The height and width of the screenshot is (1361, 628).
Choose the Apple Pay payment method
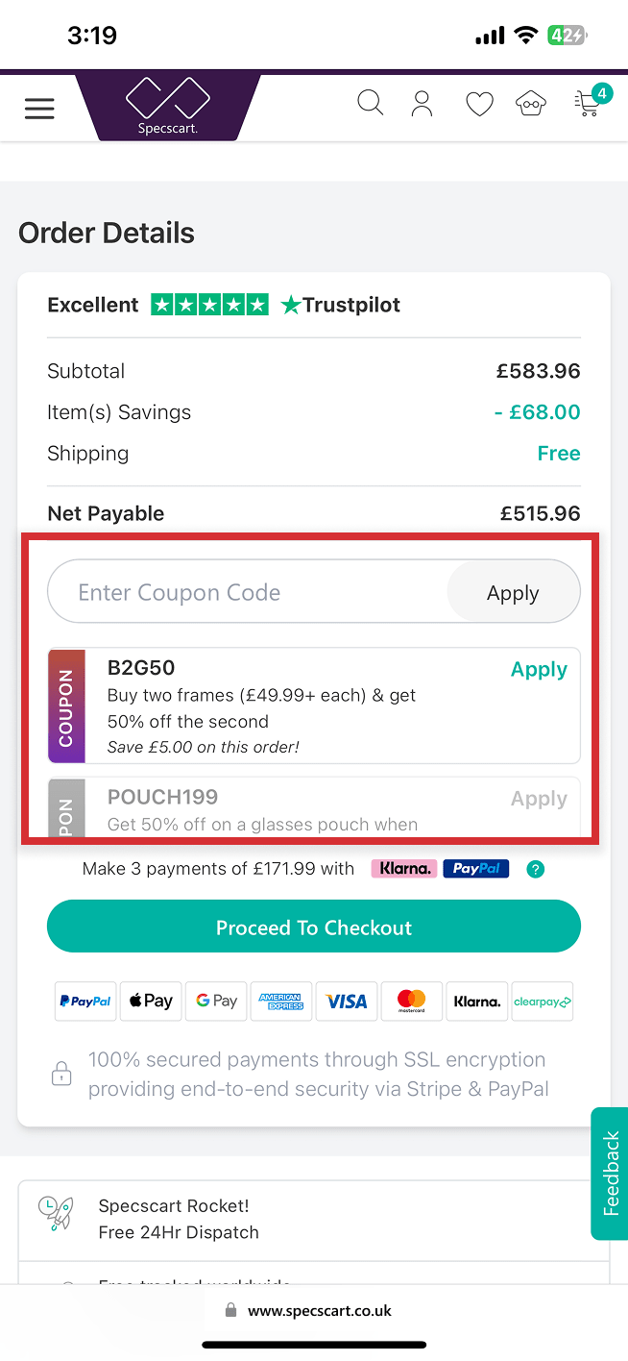click(x=150, y=1001)
